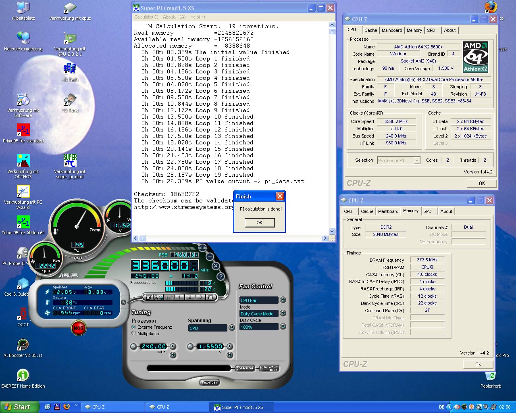Click OK in the bottom CPU-Z memory window

pos(478,364)
